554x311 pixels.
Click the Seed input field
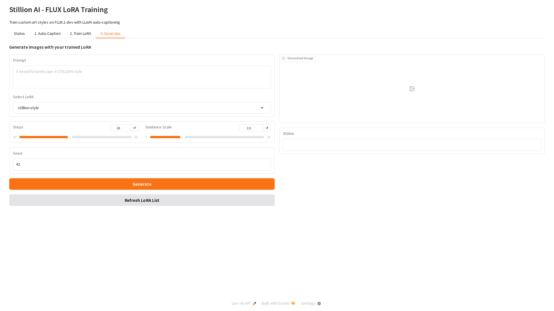(x=142, y=164)
